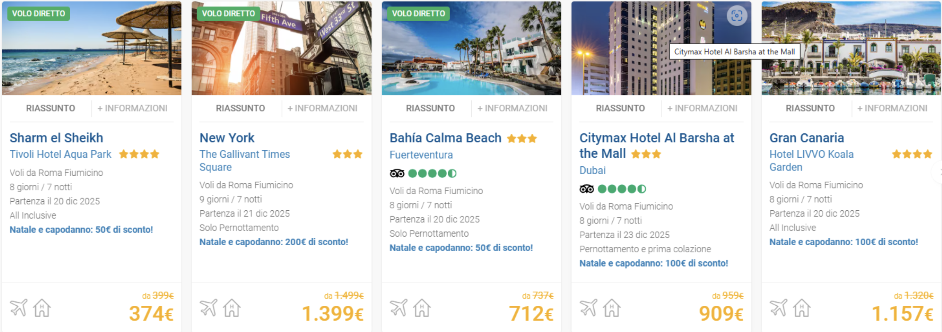Screen dimensions: 942x332
Task: Click the Sharm el Sheikh beach photo
Action: 92,56
